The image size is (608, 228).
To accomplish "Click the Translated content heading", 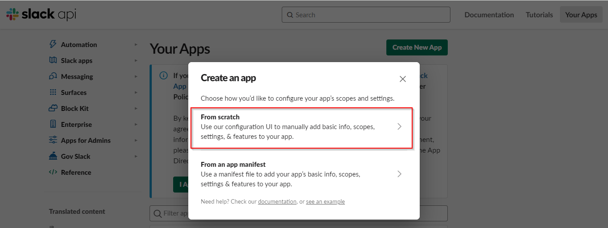I will (x=77, y=212).
